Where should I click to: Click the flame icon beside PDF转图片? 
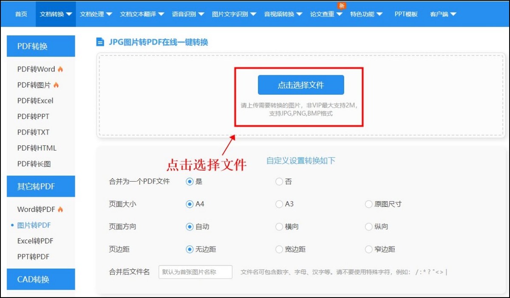tap(56, 85)
